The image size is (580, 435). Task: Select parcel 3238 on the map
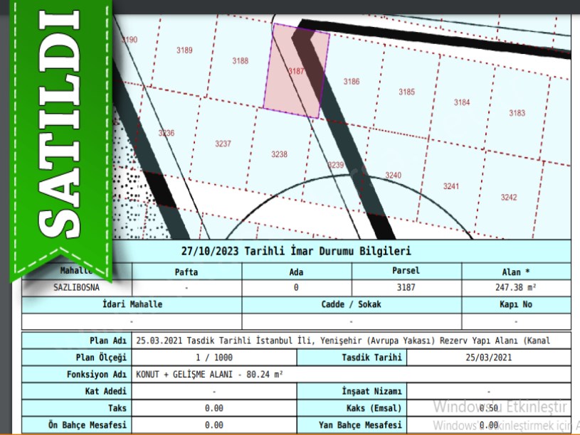point(280,154)
